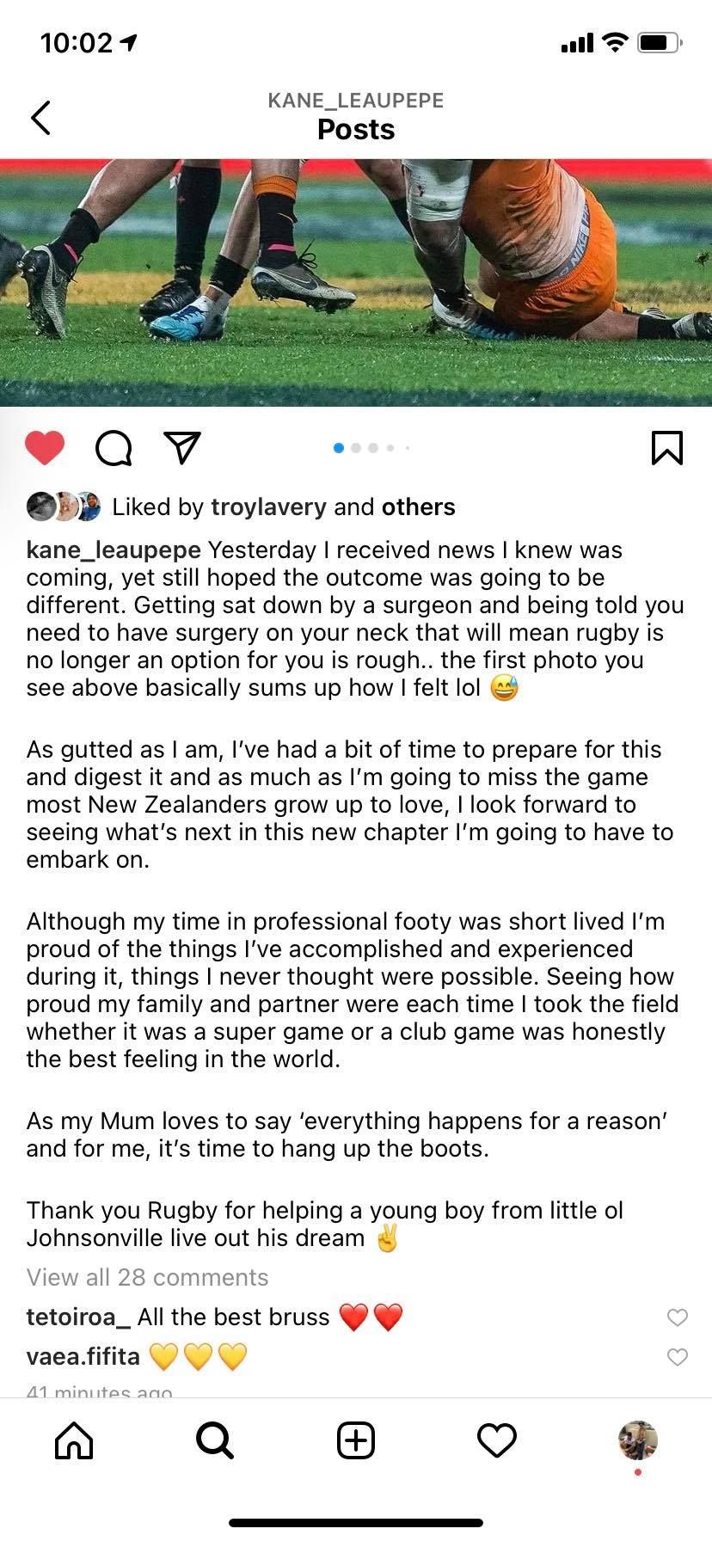Viewport: 712px width, 1541px height.
Task: Open Search tab in bottom bar
Action: pos(214,1440)
